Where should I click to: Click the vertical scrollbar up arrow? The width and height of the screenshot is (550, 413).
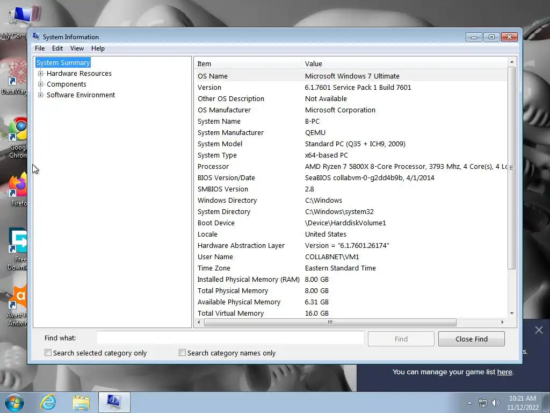(x=512, y=62)
